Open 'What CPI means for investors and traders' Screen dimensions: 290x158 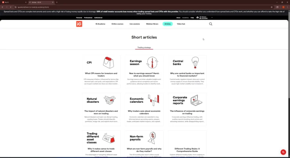101,74
